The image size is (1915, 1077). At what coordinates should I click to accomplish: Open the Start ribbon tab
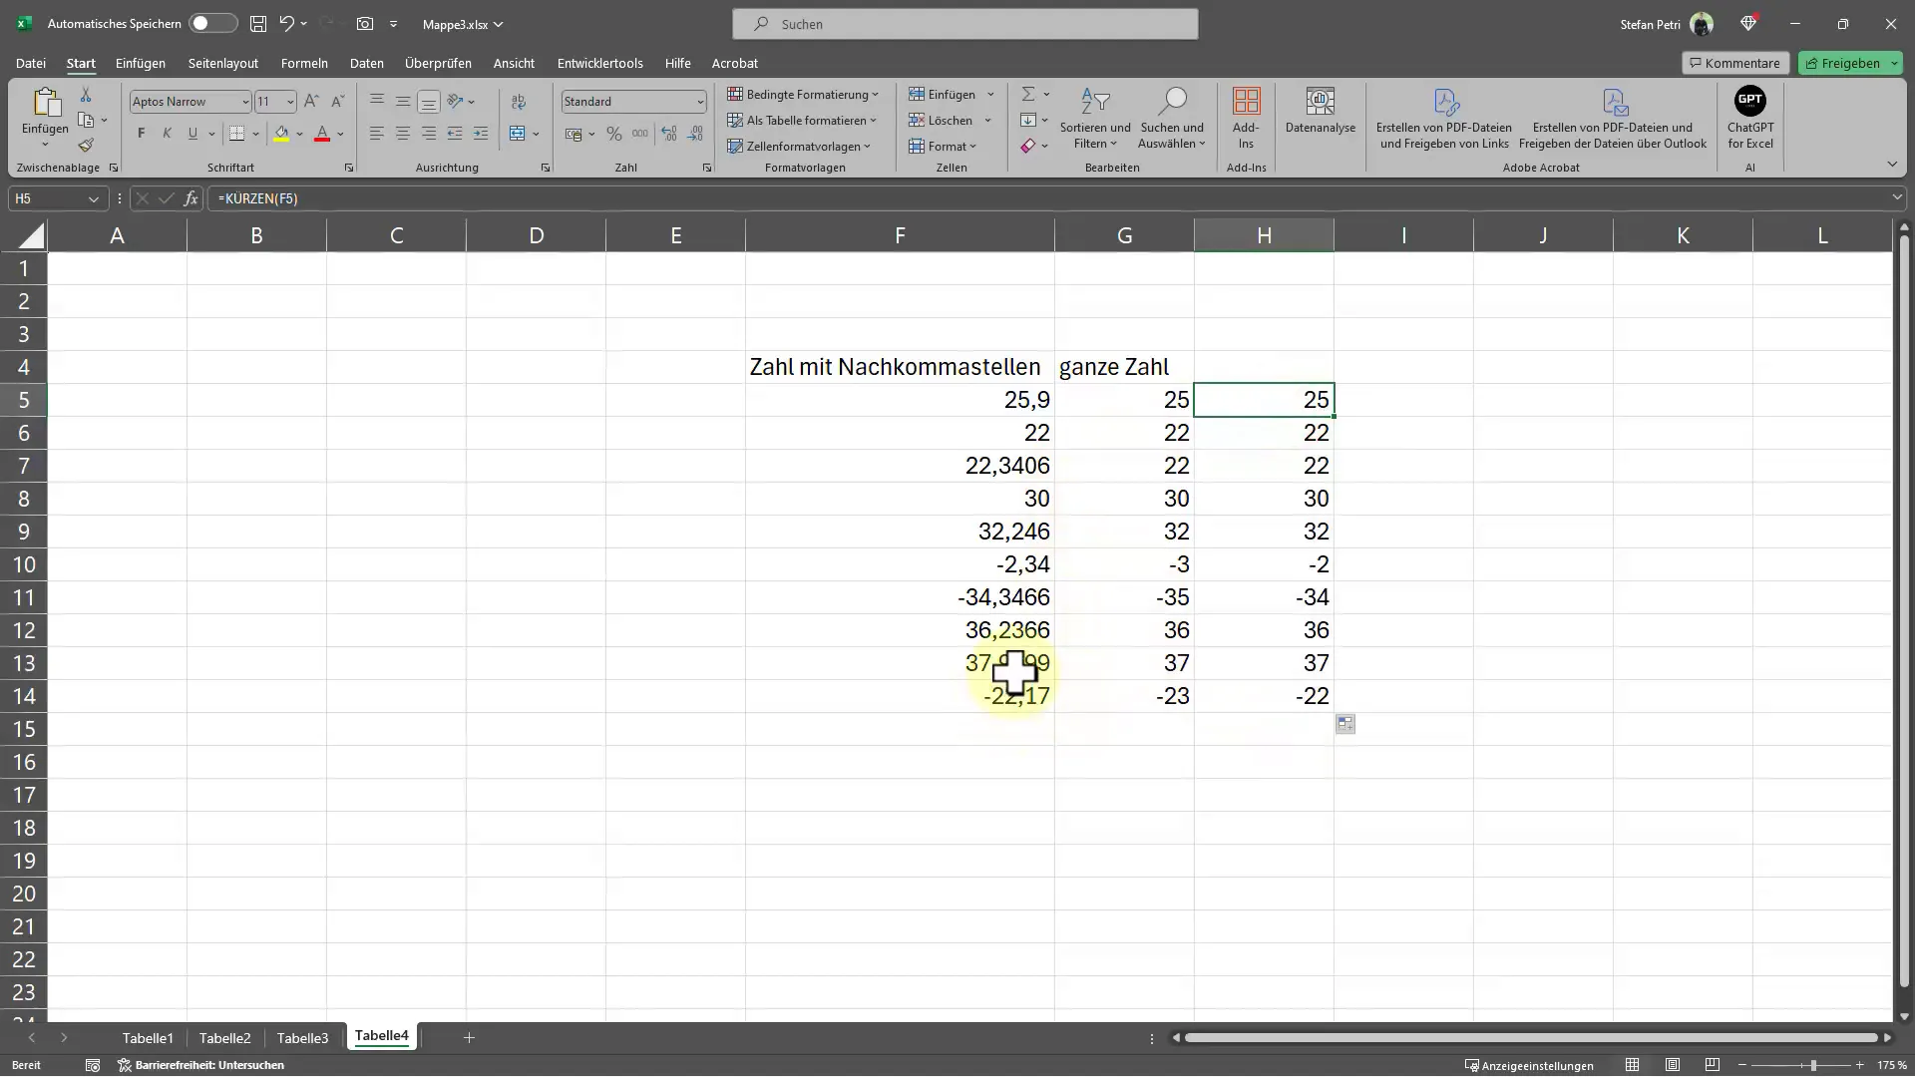pos(80,62)
